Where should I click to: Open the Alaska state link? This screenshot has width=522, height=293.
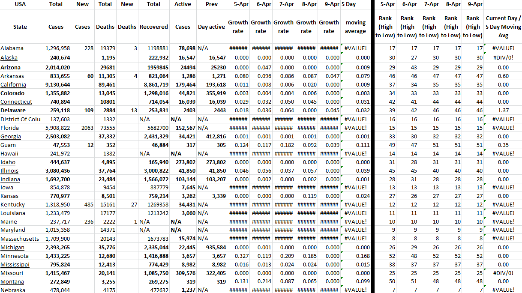(x=9, y=58)
